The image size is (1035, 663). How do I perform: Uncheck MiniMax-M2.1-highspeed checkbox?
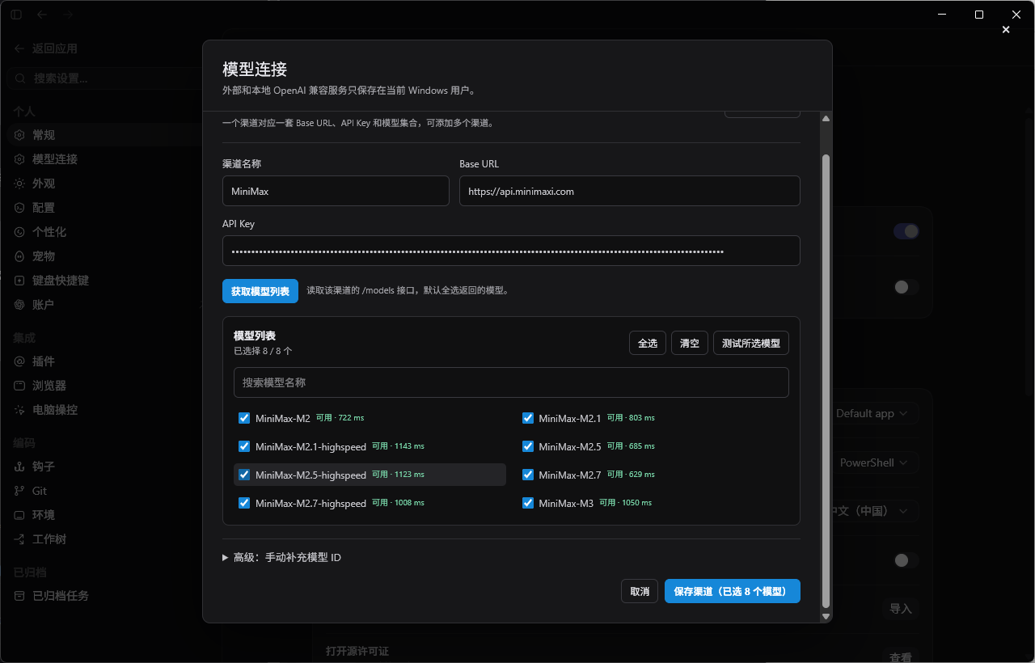click(x=244, y=446)
